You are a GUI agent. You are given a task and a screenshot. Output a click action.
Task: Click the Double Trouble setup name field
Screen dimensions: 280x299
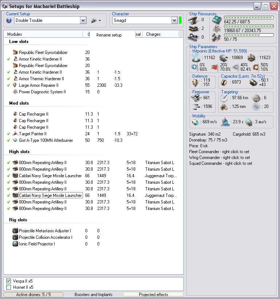pos(47,20)
